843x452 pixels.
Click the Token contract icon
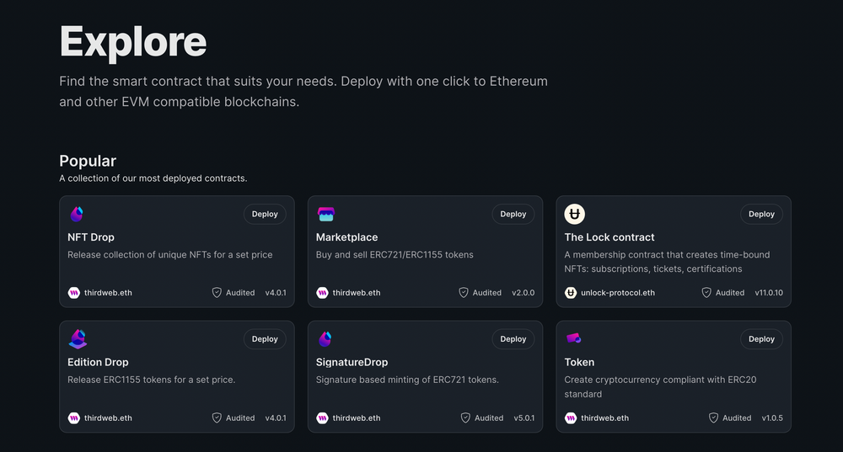click(x=574, y=338)
